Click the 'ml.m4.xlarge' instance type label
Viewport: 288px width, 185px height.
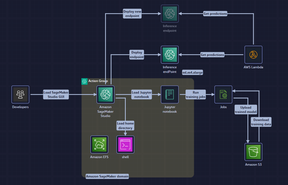(193, 73)
